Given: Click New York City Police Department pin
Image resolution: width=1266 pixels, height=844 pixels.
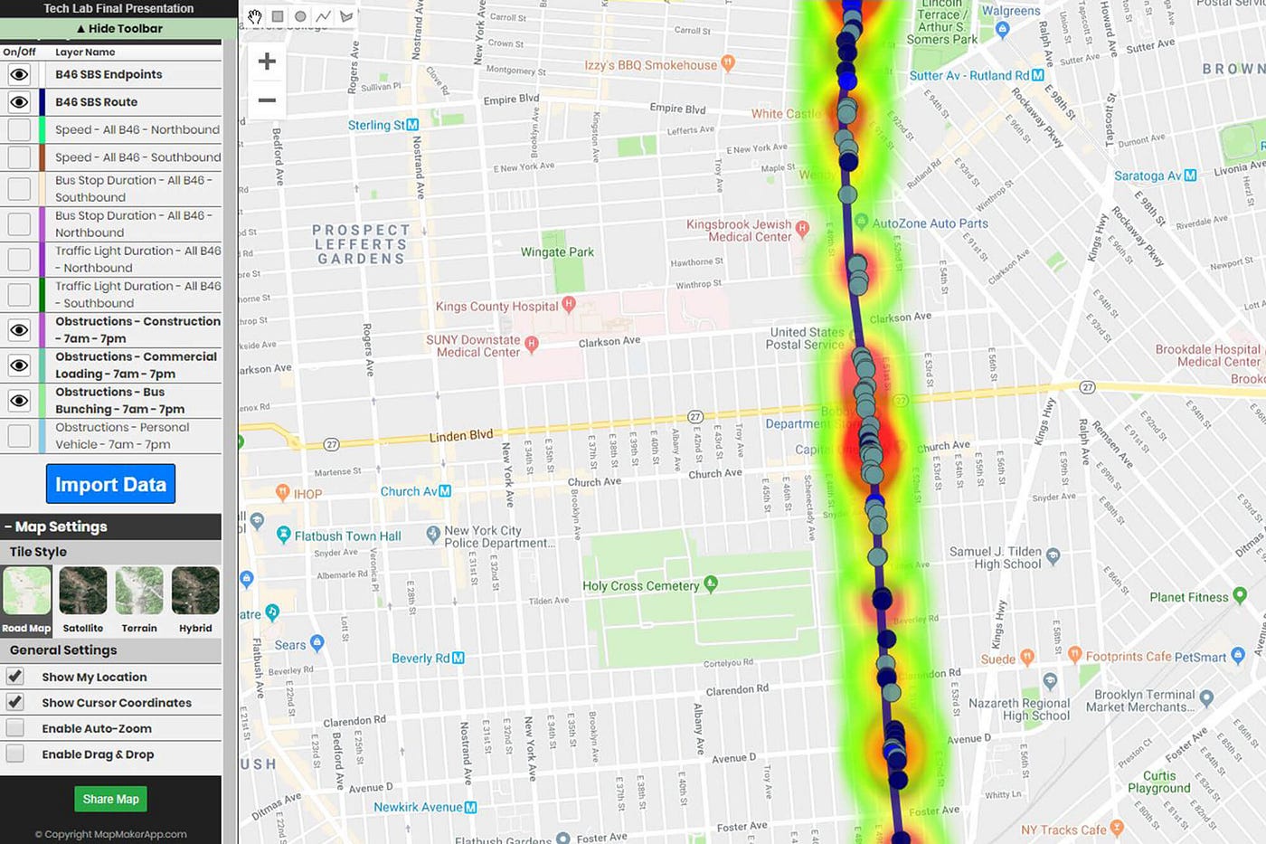Looking at the screenshot, I should 433,535.
